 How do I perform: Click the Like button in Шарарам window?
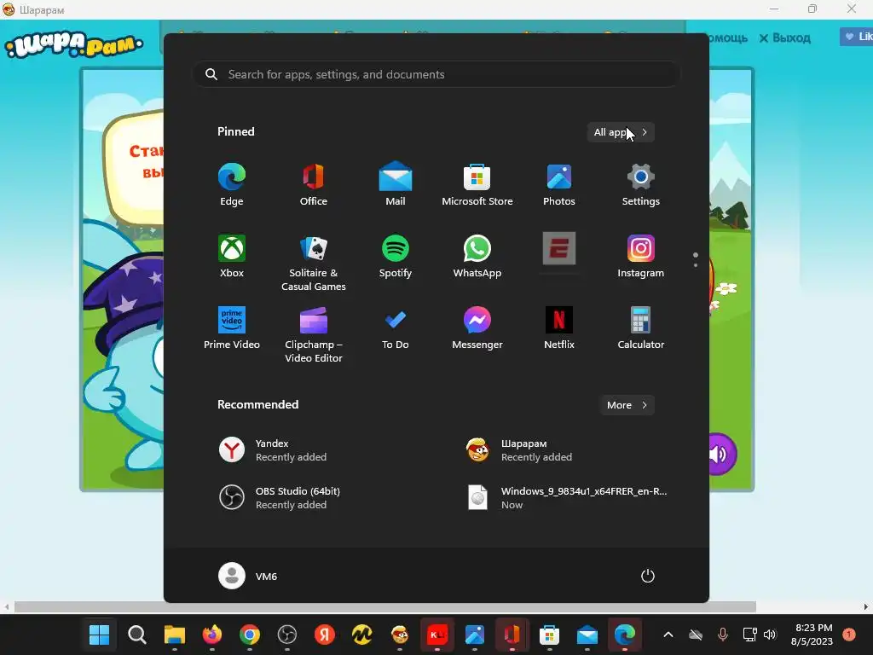point(858,37)
